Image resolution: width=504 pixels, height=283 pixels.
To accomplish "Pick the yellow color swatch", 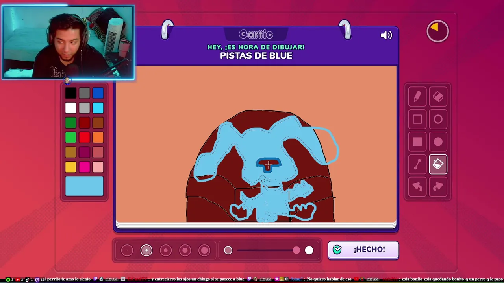I will coord(70,167).
